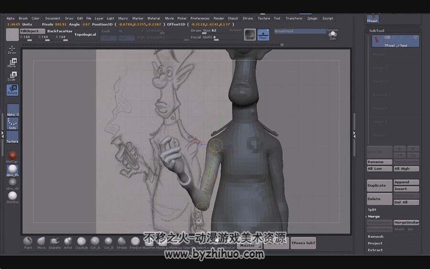The image size is (430, 269).
Task: Expand the Project section
Action: (375, 243)
